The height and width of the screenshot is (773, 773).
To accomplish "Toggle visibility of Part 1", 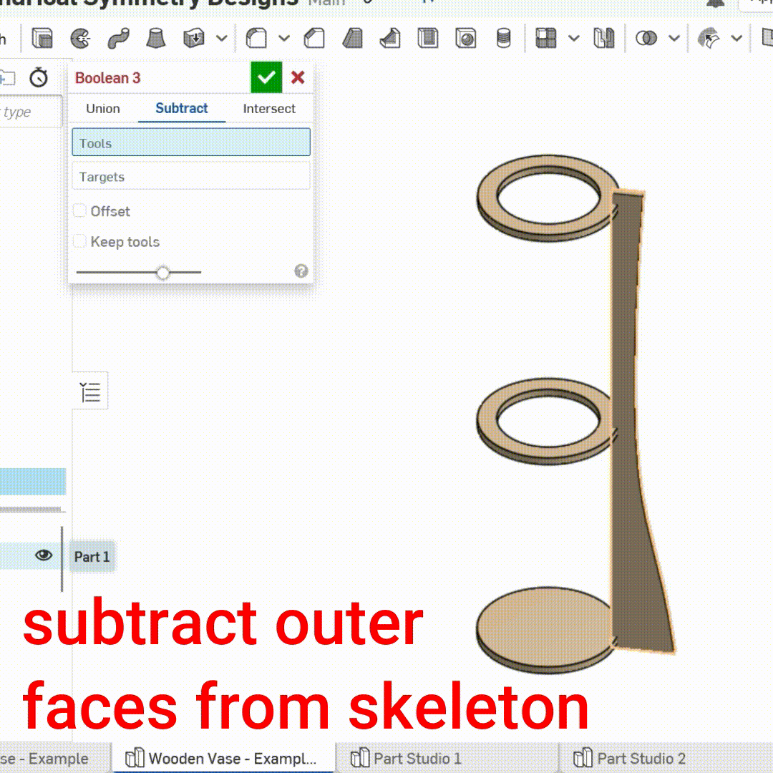I will [x=45, y=555].
